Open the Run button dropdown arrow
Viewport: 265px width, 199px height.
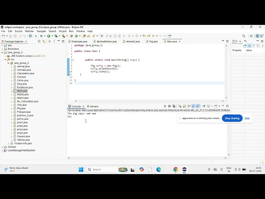pos(52,36)
